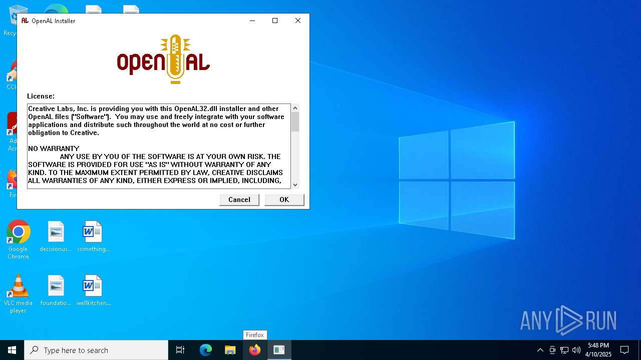Select the VLC media player desktop icon

click(x=18, y=294)
